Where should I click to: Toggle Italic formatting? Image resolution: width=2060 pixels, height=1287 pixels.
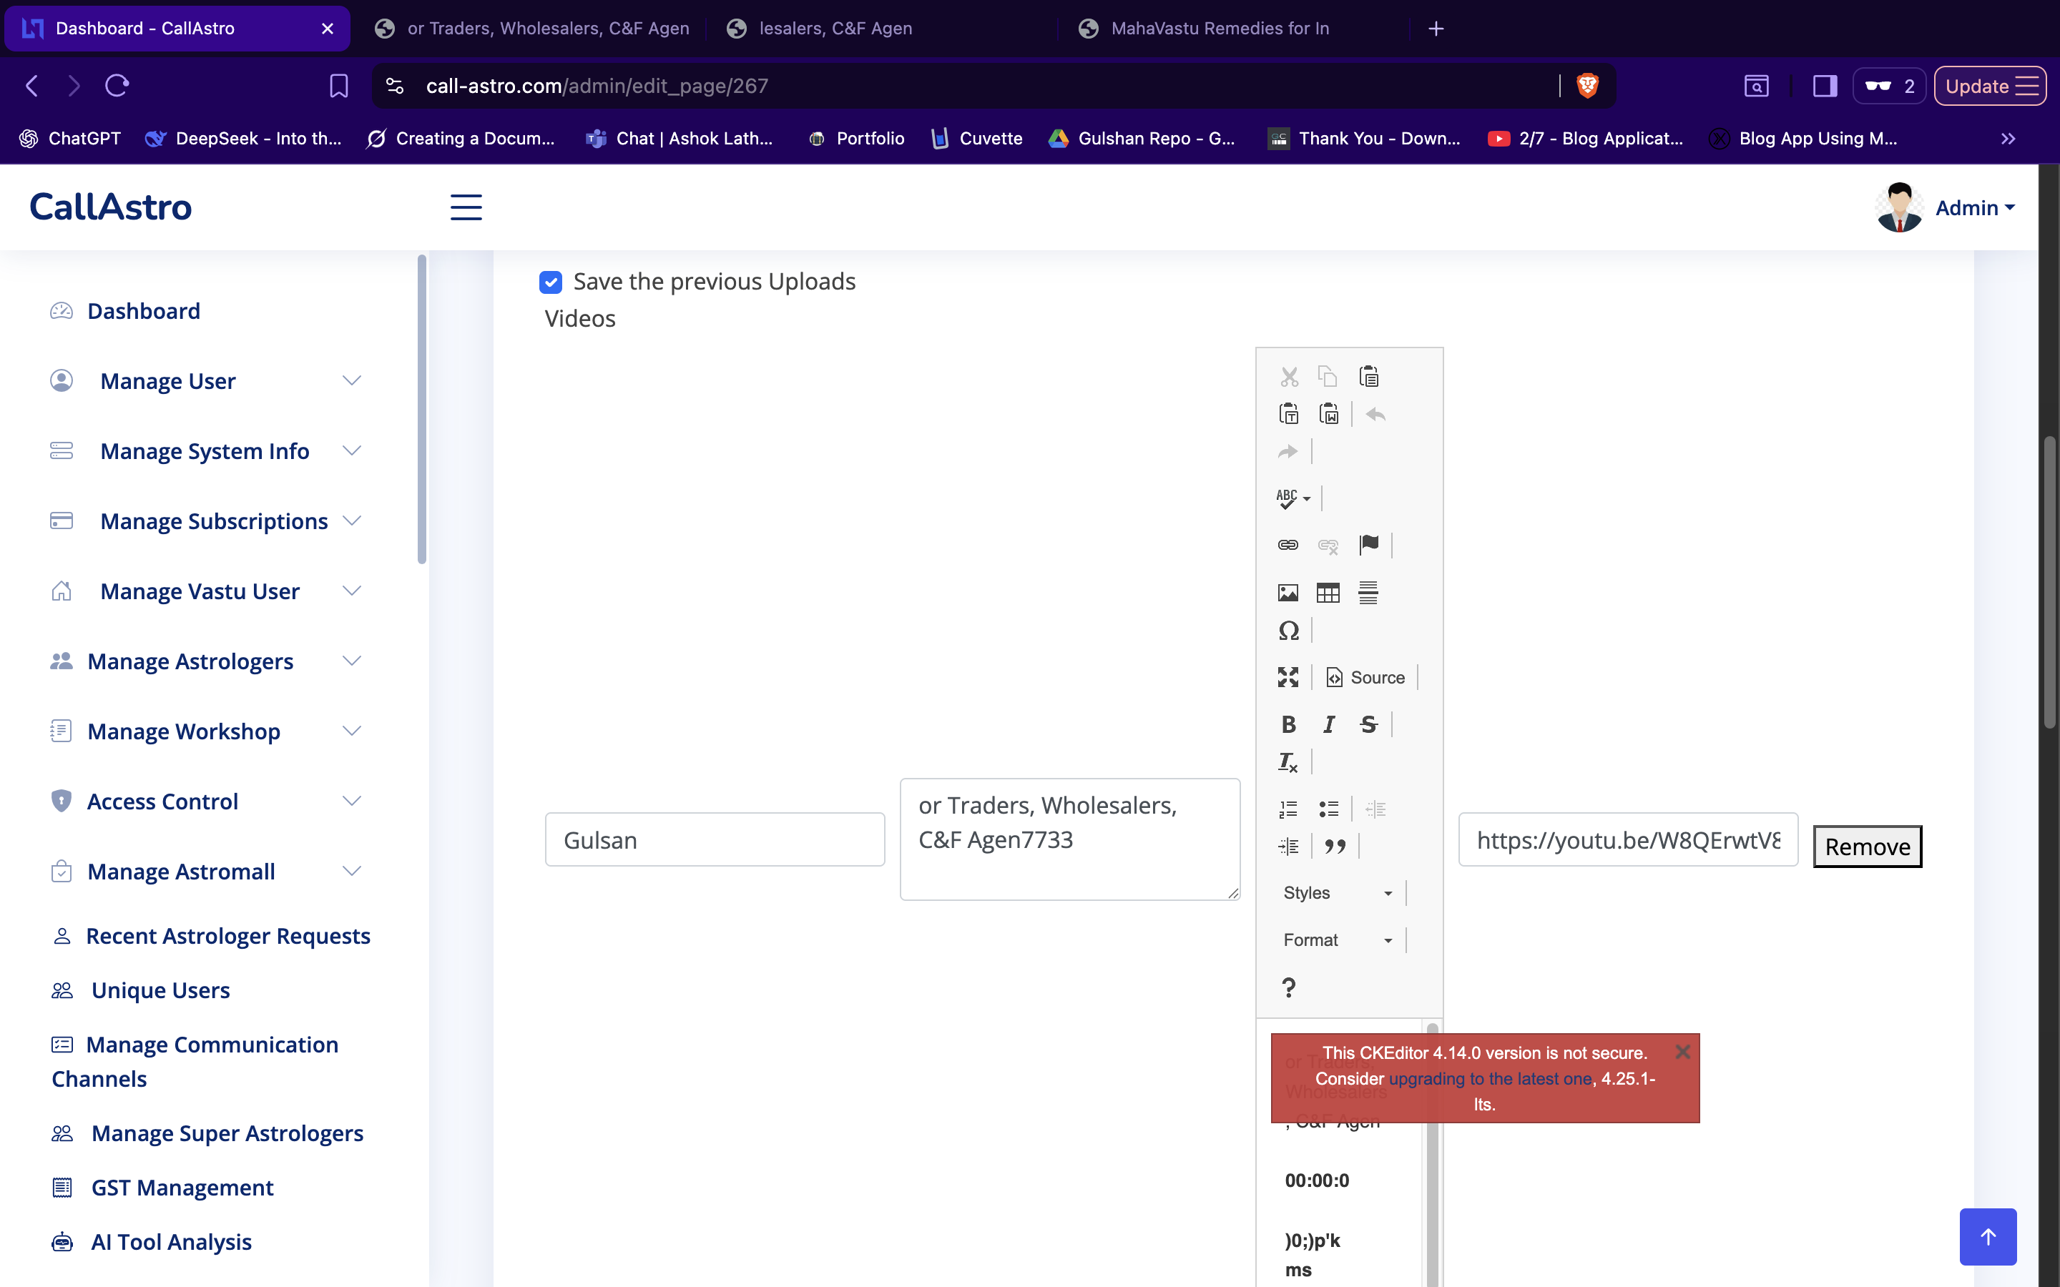pos(1328,724)
